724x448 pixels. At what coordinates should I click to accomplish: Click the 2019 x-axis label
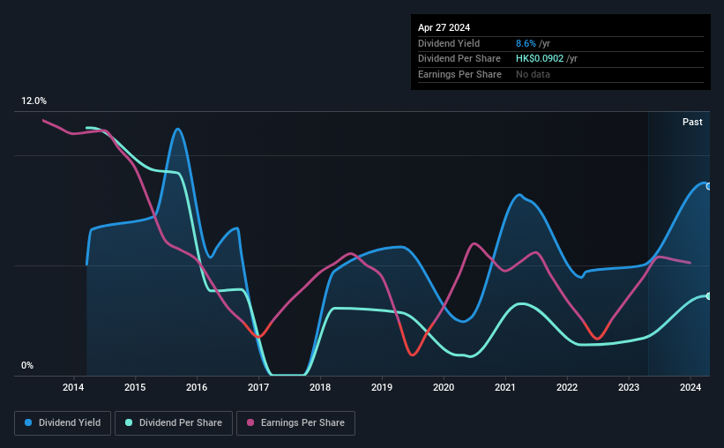[382, 387]
